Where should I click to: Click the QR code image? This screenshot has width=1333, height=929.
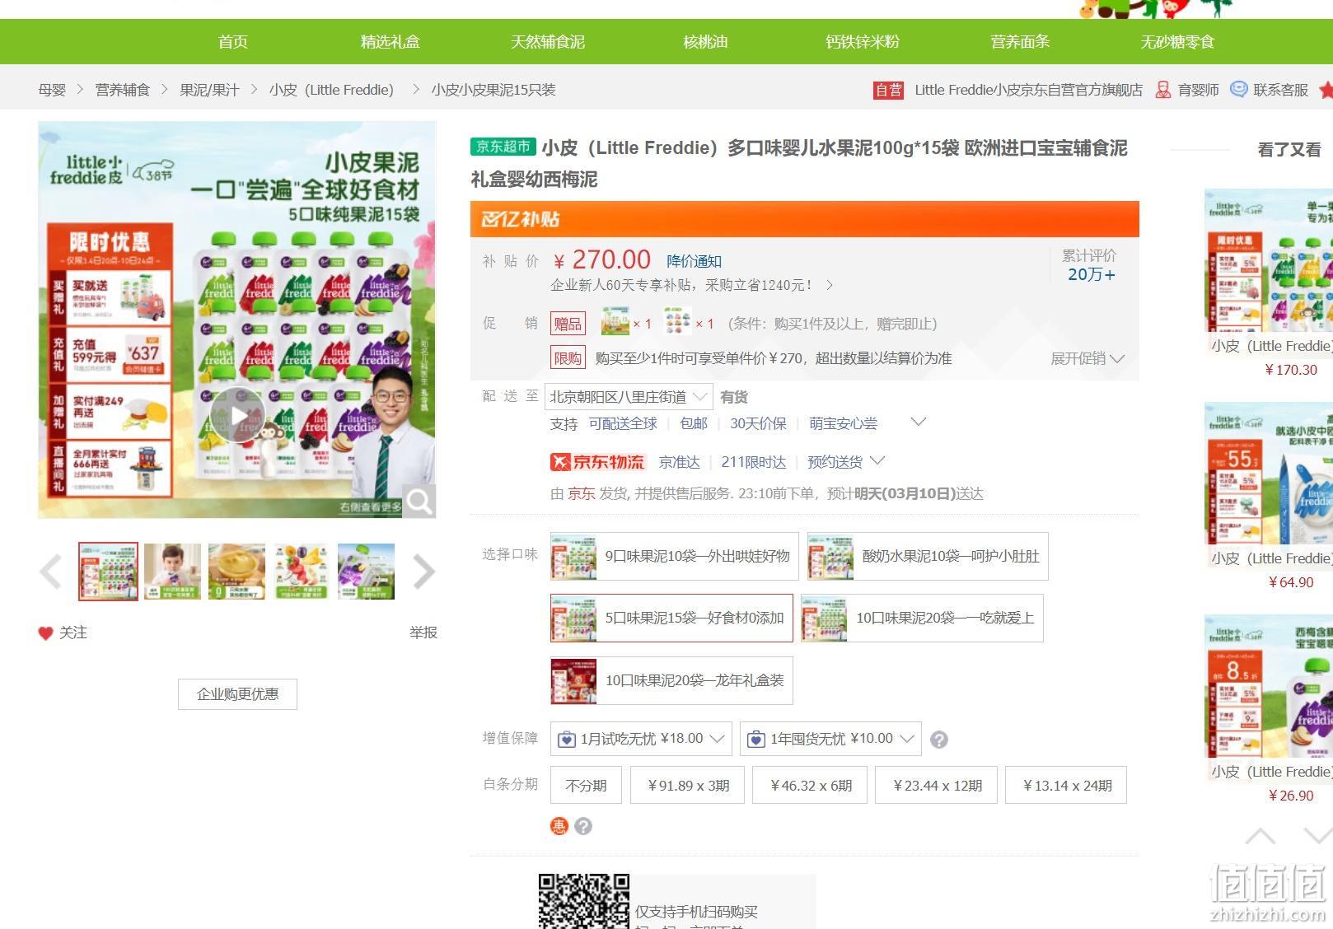(584, 901)
